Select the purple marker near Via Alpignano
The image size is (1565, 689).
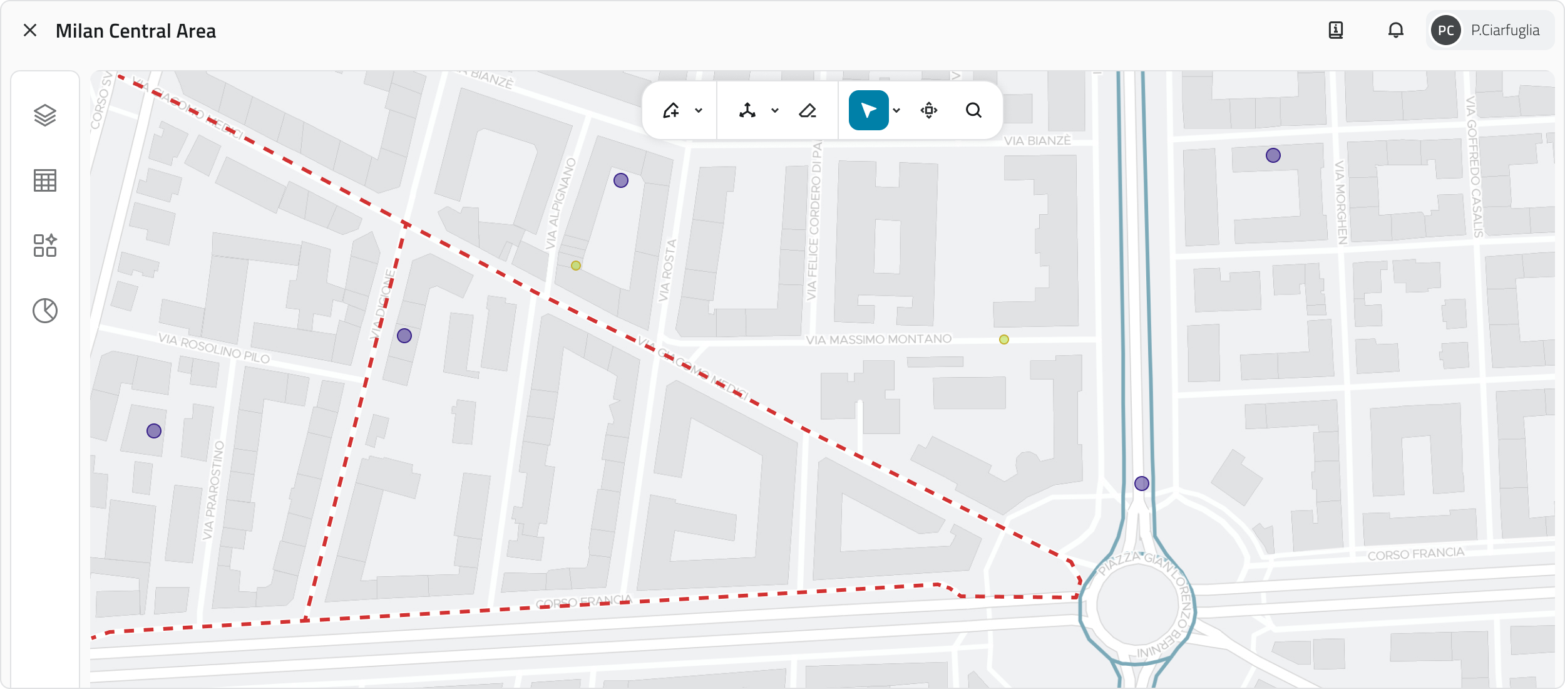(621, 180)
